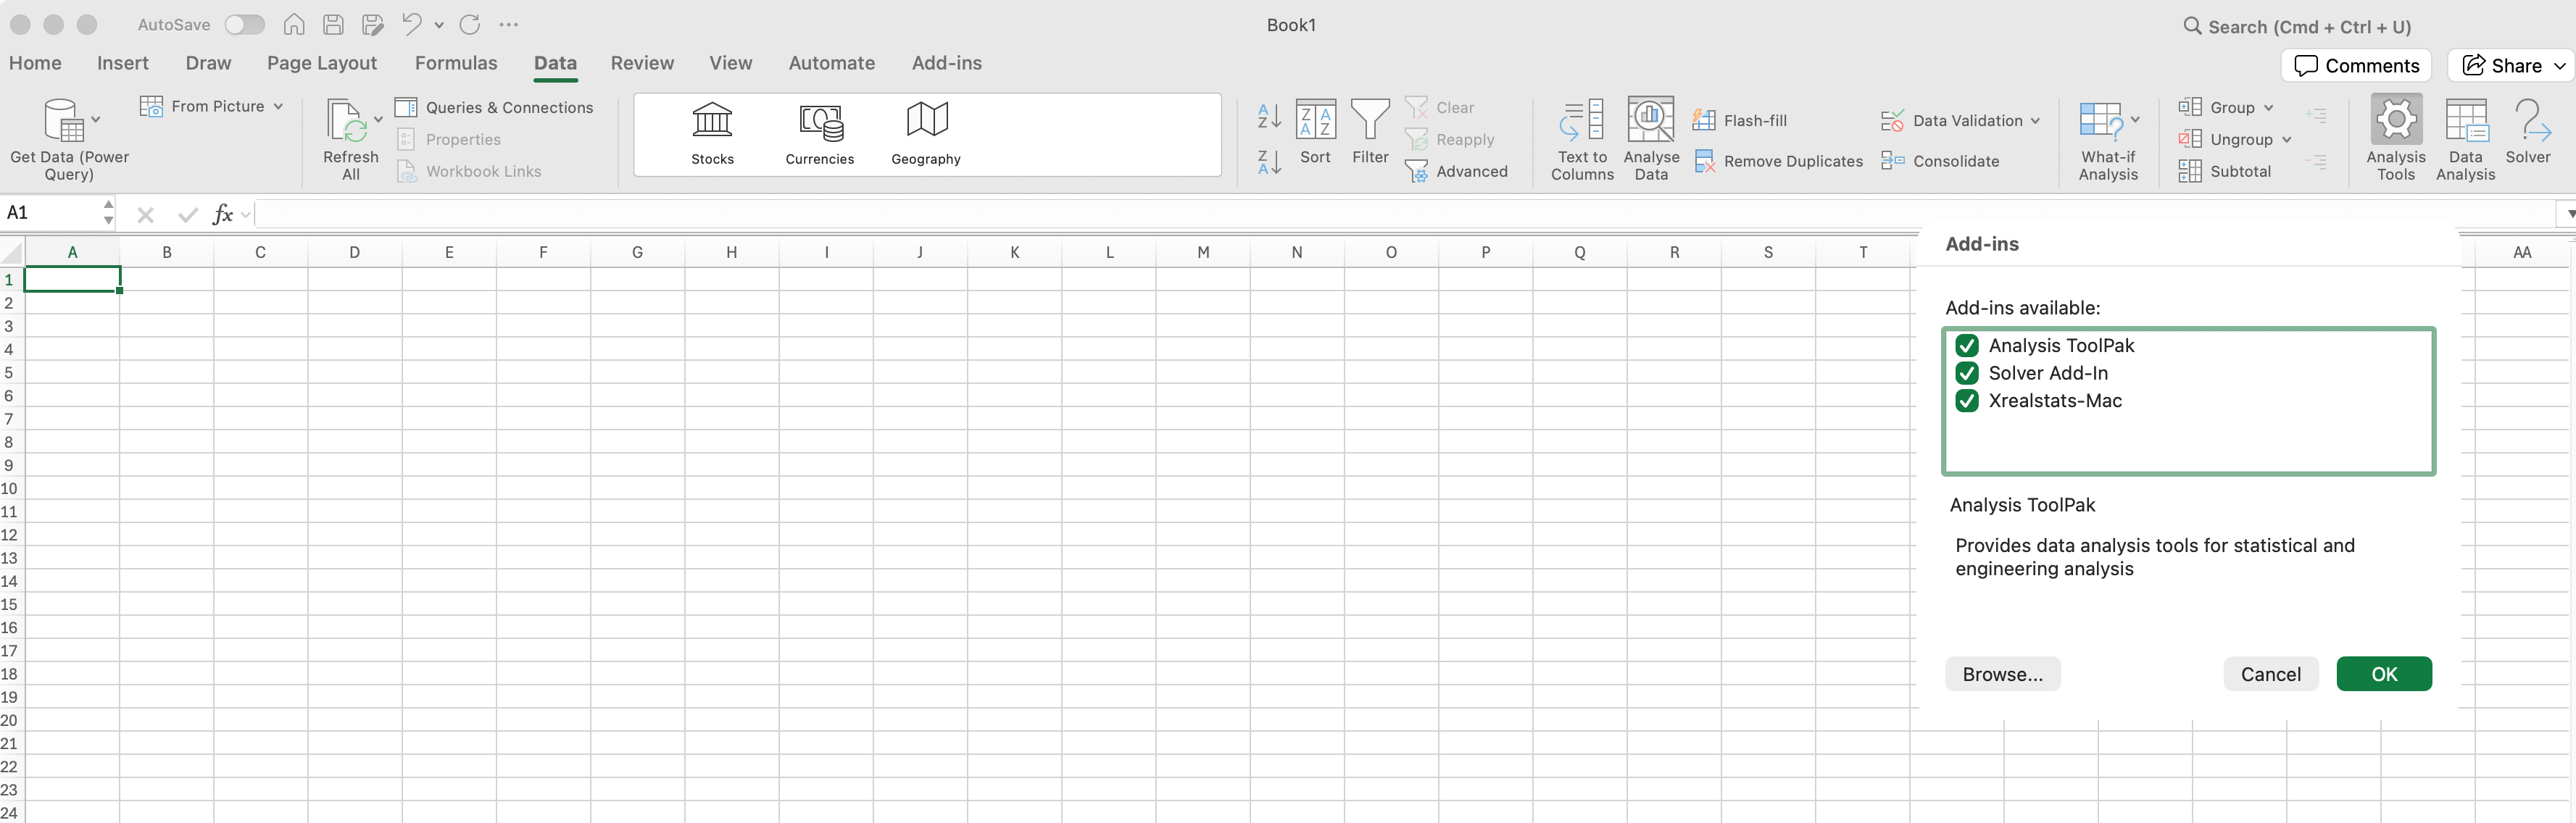Select row 5 header

tap(10, 373)
